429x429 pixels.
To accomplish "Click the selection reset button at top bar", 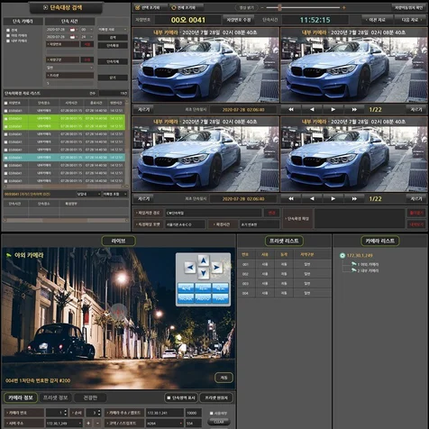I will tap(151, 7).
